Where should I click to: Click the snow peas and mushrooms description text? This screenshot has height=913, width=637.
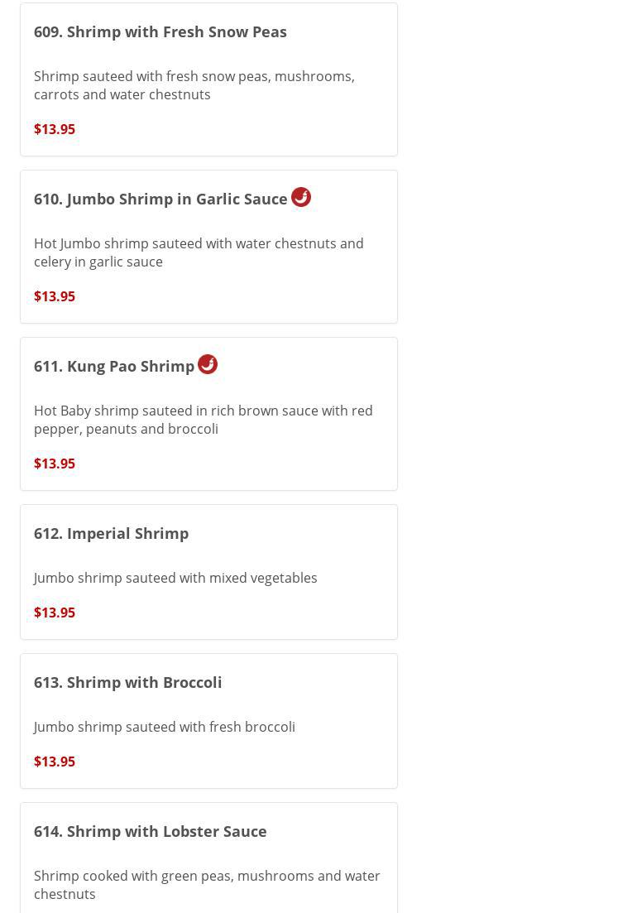pyautogui.click(x=194, y=85)
